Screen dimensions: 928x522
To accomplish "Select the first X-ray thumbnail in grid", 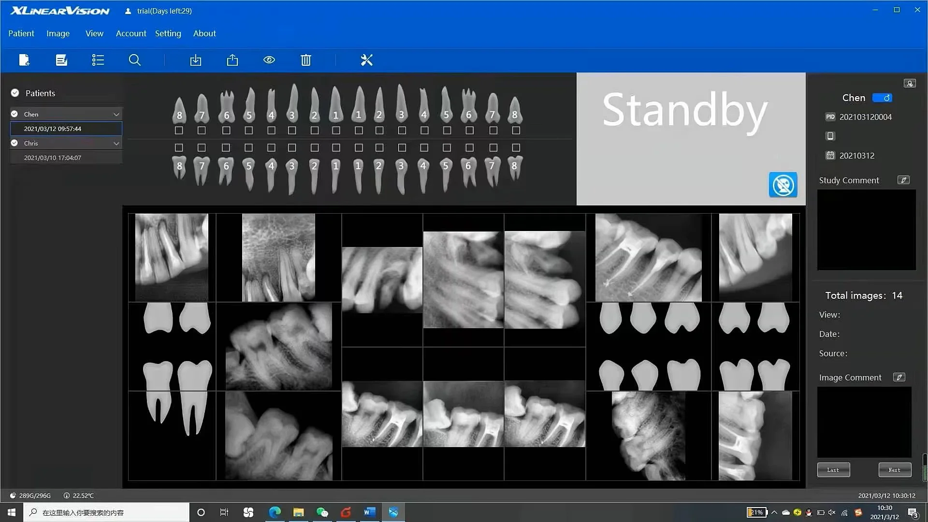I will tap(172, 257).
